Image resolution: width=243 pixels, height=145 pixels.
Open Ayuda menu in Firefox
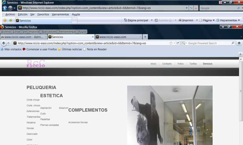point(82,32)
